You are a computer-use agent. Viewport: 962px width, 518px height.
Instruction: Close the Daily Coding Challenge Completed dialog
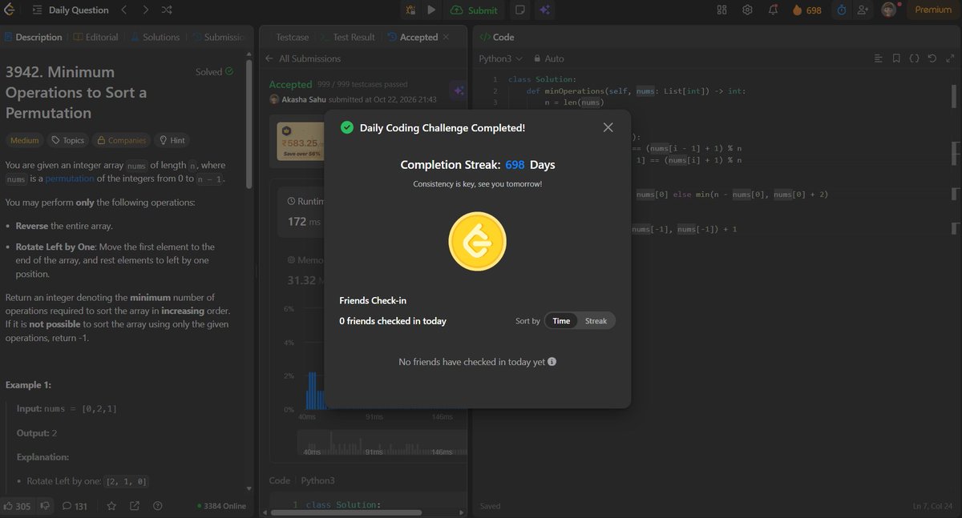coord(608,127)
